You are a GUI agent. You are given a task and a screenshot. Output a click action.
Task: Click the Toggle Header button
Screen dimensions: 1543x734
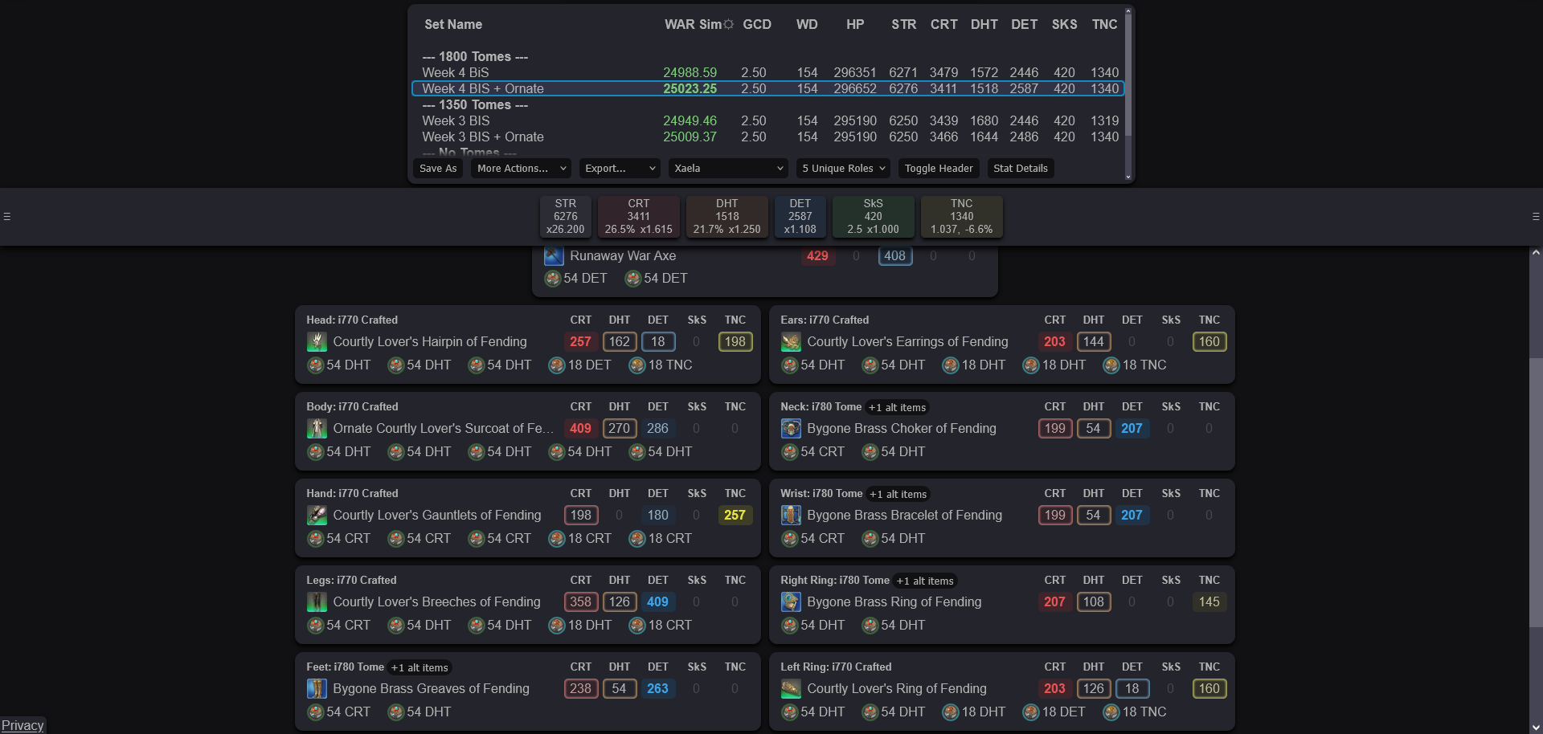coord(939,169)
